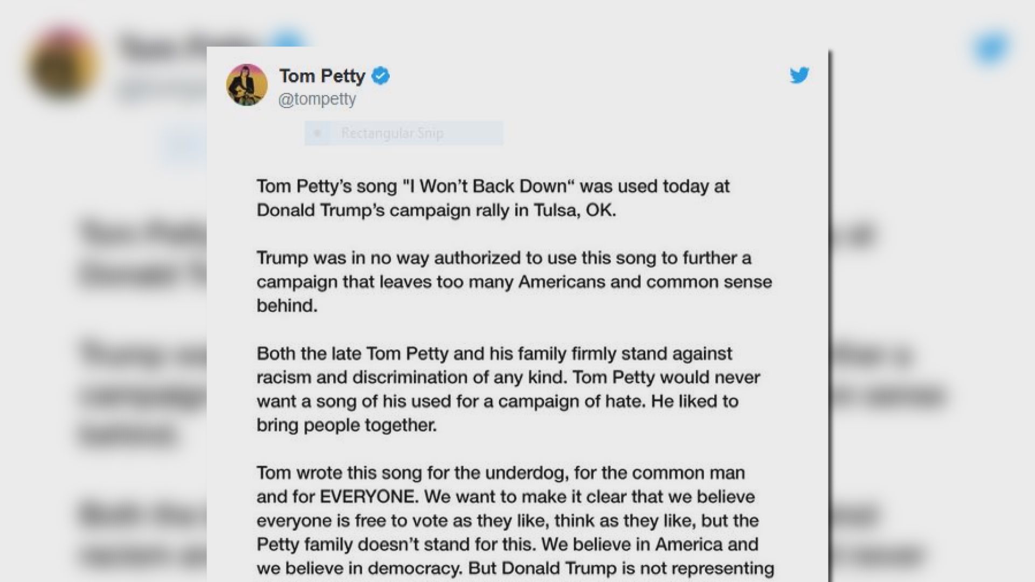Image resolution: width=1035 pixels, height=582 pixels.
Task: Open the Tom Petty display name link
Action: pos(322,77)
